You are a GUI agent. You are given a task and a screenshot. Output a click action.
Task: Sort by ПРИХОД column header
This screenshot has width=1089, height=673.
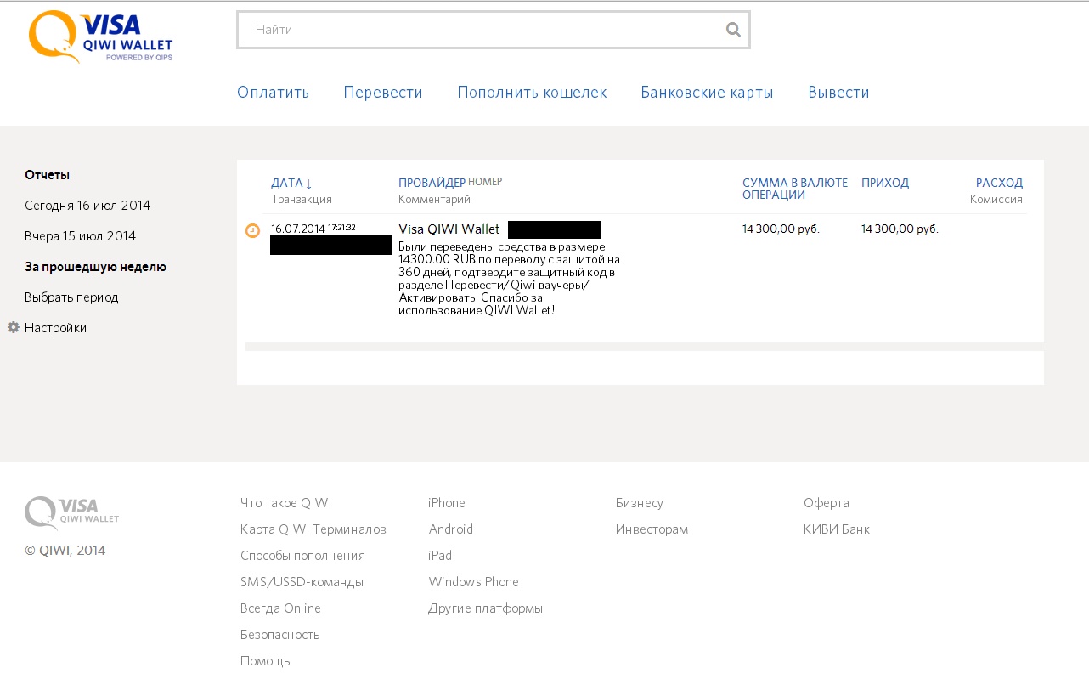(x=885, y=183)
